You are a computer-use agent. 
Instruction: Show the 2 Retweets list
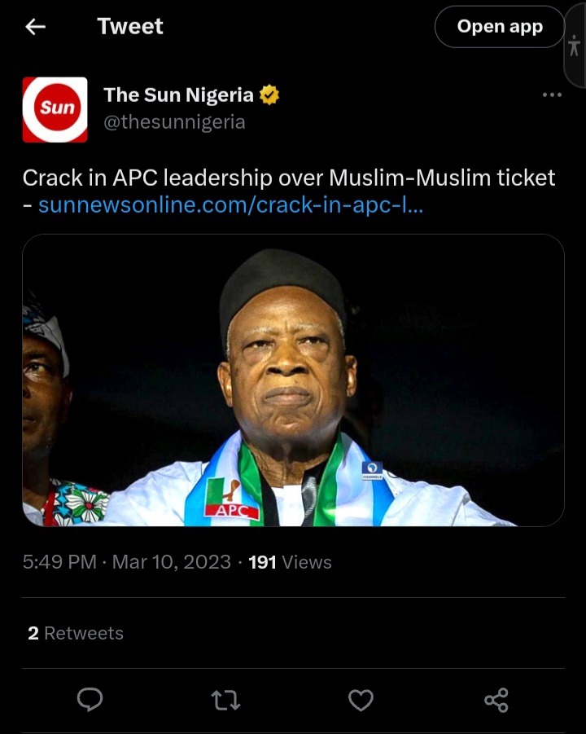76,633
